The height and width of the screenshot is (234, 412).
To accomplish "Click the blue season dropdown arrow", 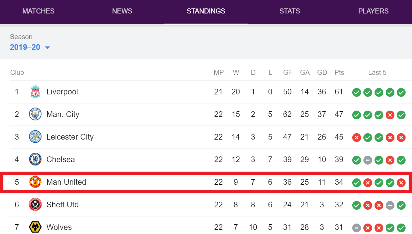I will 47,48.
